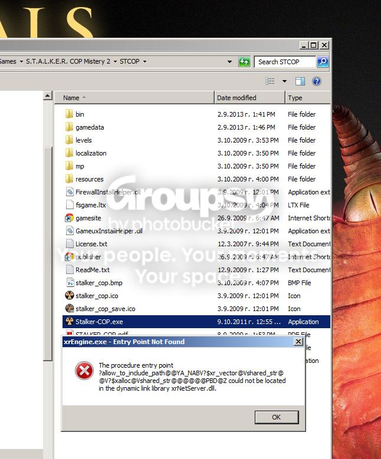The width and height of the screenshot is (381, 459).
Task: Click the date 12.3.2007 9:44 PM
Action: 248,244
